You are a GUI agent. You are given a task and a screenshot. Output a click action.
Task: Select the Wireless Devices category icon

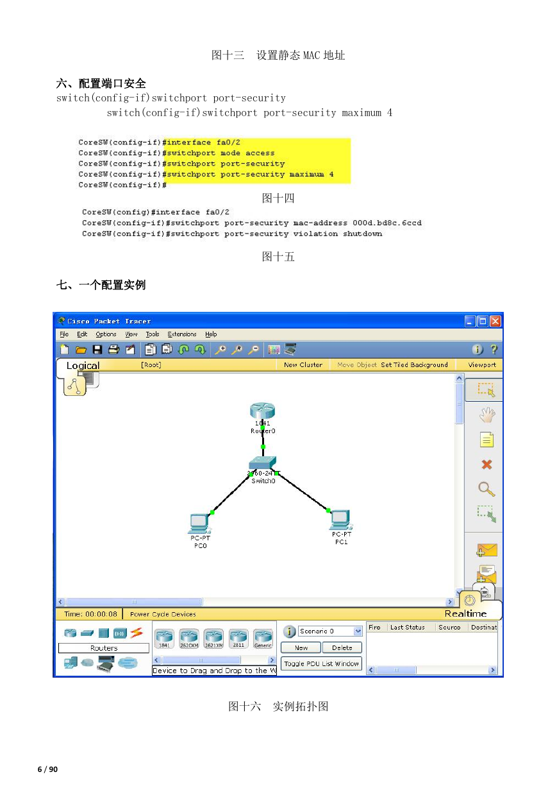(x=120, y=633)
